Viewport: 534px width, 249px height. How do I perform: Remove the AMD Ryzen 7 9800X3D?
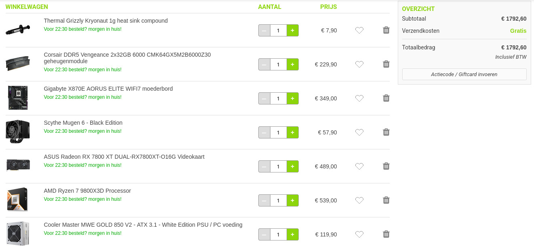click(386, 200)
